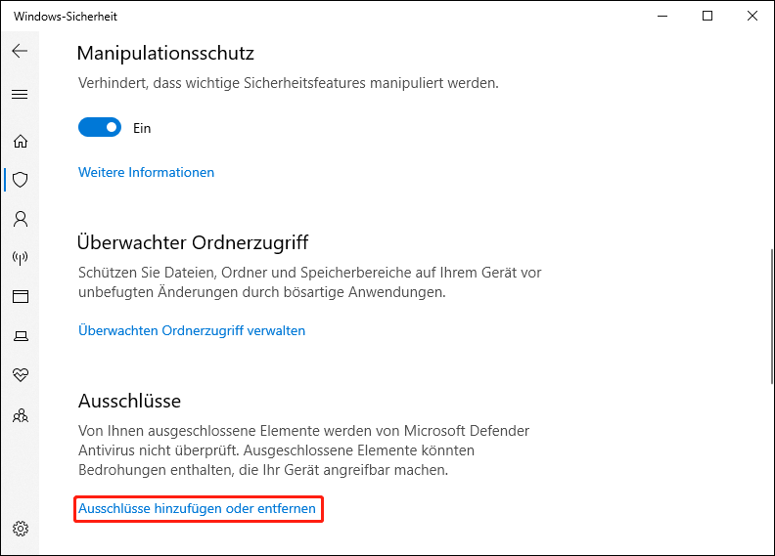Click Ausschlüsse hinzufügen oder entfernen
This screenshot has height=556, width=775.
coord(198,509)
